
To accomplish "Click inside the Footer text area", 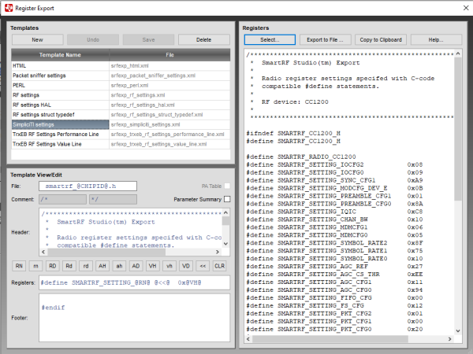I will (134, 318).
